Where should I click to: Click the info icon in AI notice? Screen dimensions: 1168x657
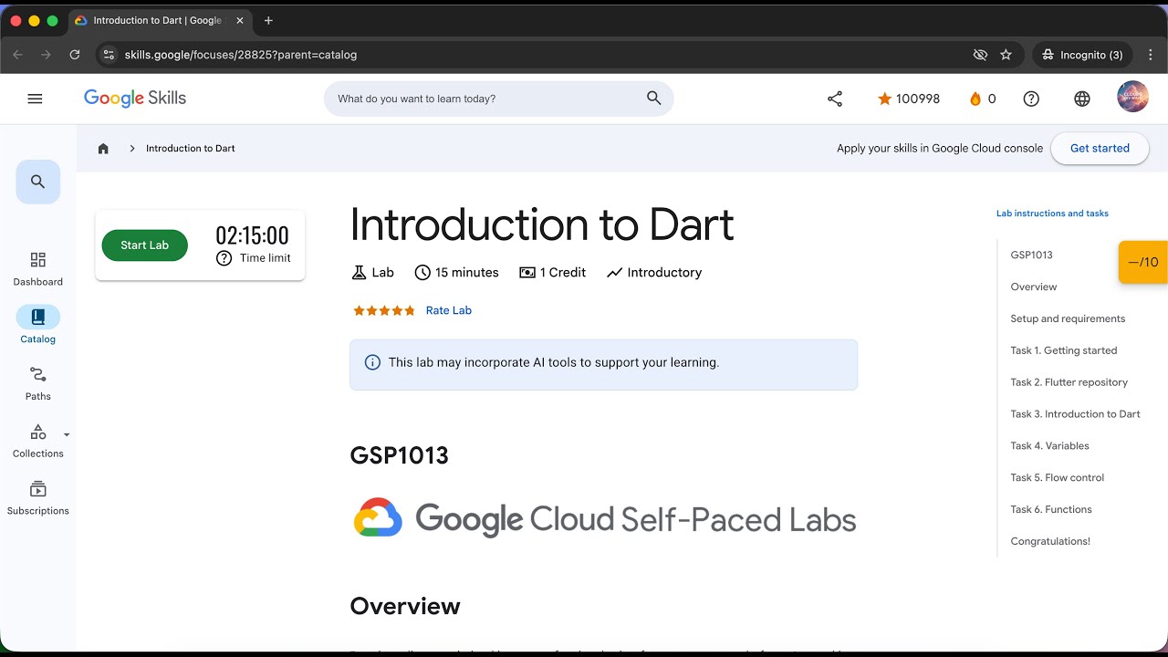point(372,362)
